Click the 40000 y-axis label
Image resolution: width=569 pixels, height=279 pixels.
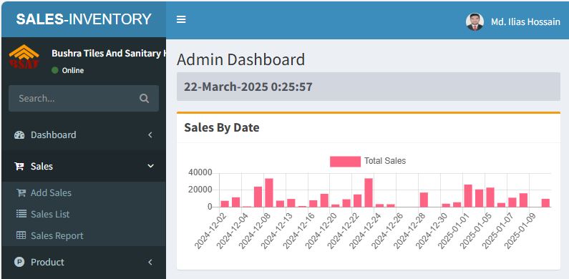(x=200, y=173)
